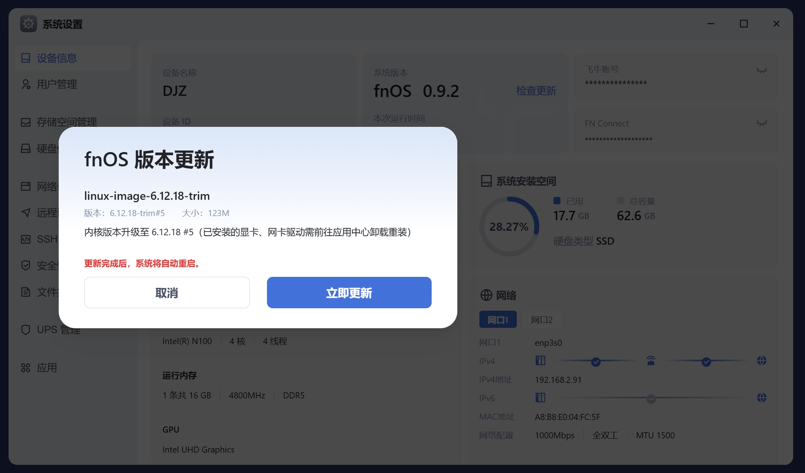Click the IPv6 device icon
This screenshot has width=805, height=473.
pos(540,398)
